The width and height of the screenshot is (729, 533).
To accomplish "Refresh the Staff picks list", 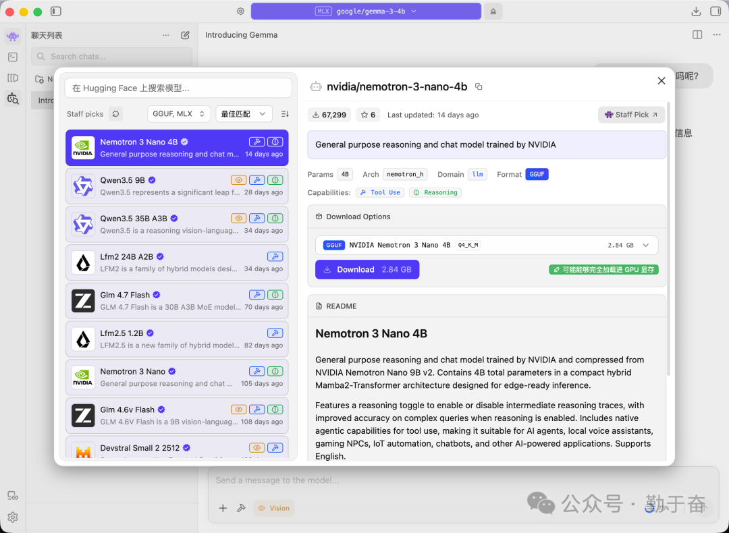I will 116,114.
